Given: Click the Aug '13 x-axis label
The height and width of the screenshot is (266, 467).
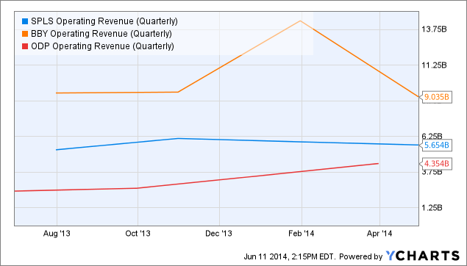Looking at the screenshot, I should pyautogui.click(x=57, y=234).
